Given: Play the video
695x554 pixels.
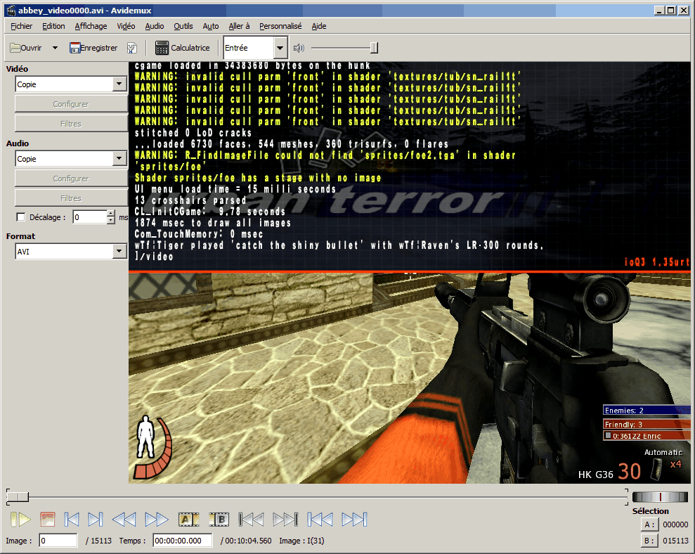Looking at the screenshot, I should click(x=20, y=520).
